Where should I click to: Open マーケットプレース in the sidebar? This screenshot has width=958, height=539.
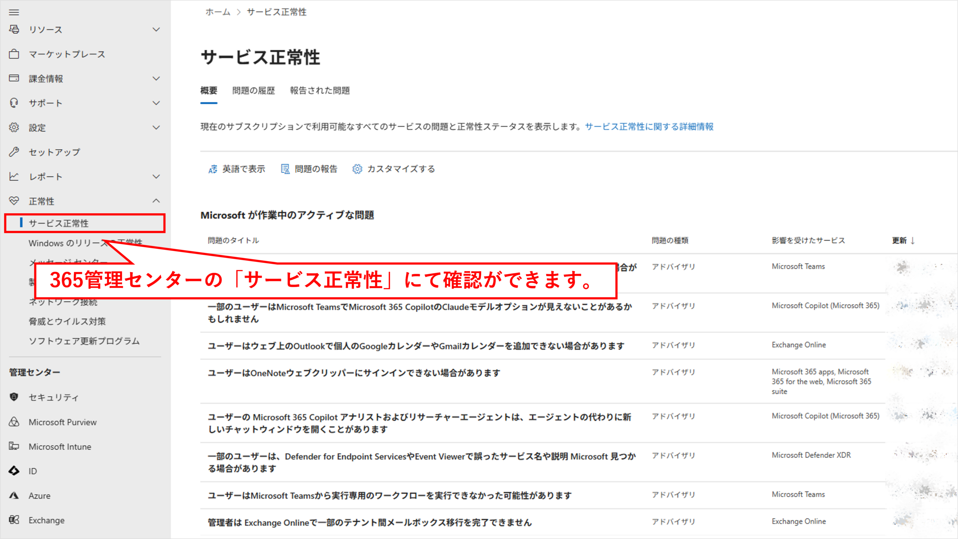point(67,54)
